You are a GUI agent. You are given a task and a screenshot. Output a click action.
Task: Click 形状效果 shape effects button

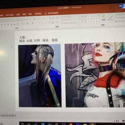[120, 21]
